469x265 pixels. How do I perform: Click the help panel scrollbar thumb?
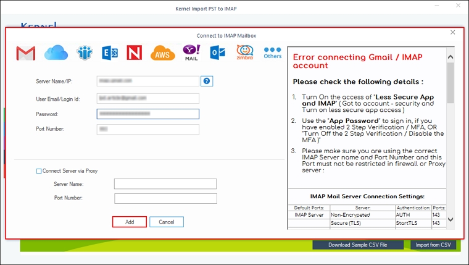tap(450, 83)
